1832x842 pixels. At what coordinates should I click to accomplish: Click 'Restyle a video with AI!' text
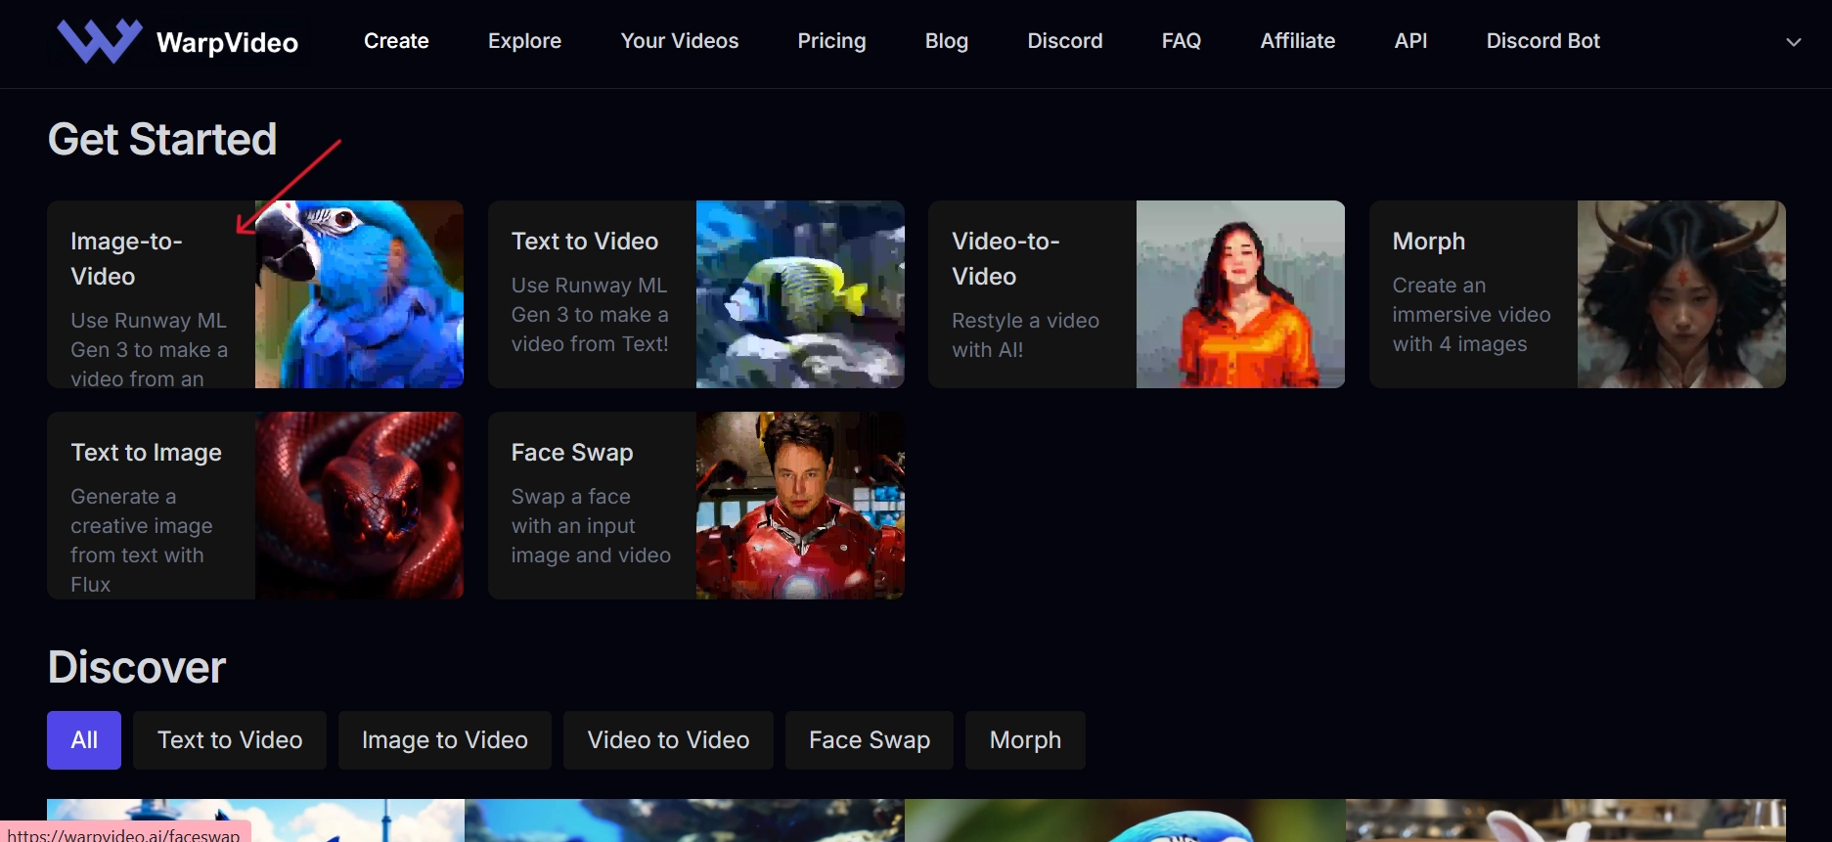pos(1025,334)
